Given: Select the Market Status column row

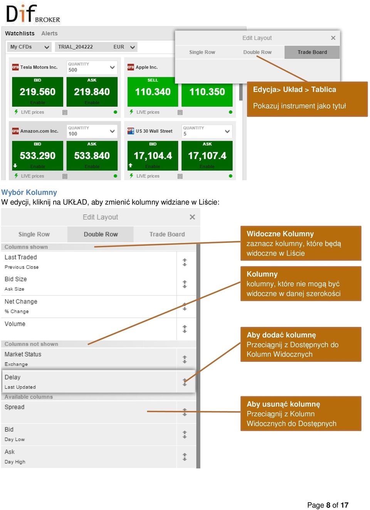Looking at the screenshot, I should 99,359.
